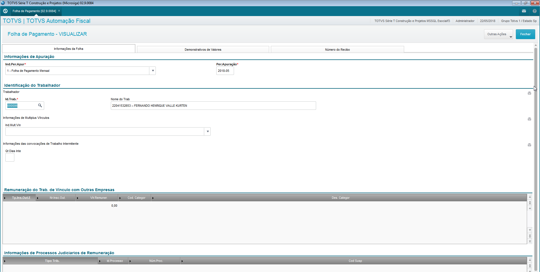The width and height of the screenshot is (540, 272).
Task: Switch to the Número do Recibo tab
Action: (x=337, y=50)
